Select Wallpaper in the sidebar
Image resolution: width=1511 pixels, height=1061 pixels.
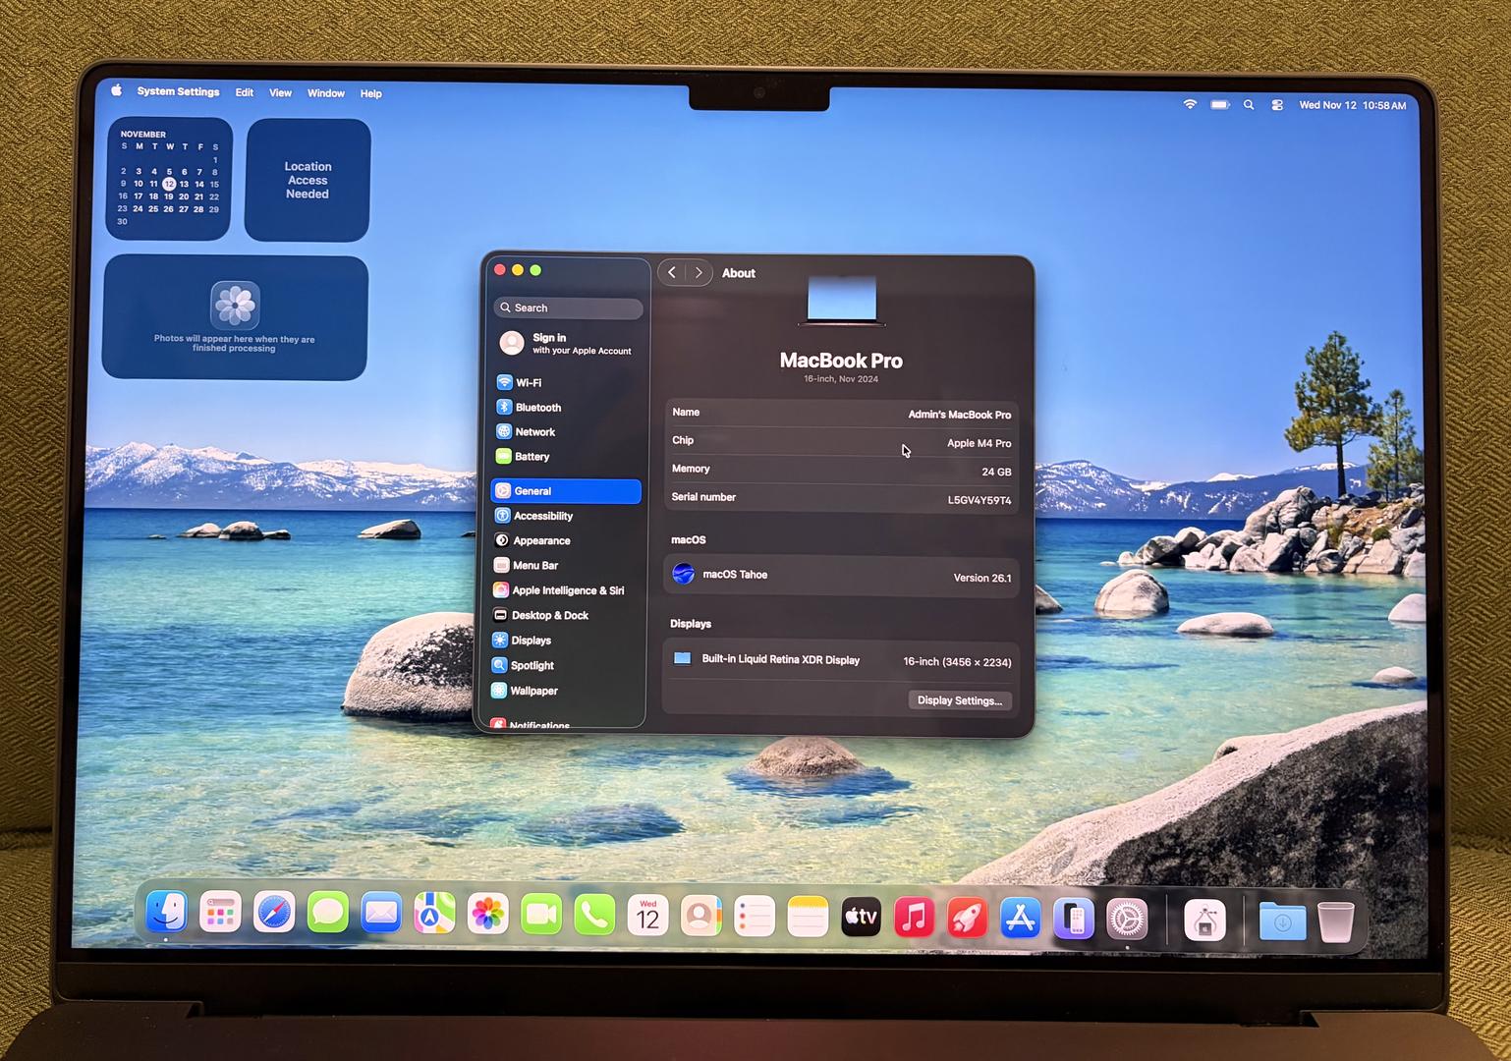point(533,691)
